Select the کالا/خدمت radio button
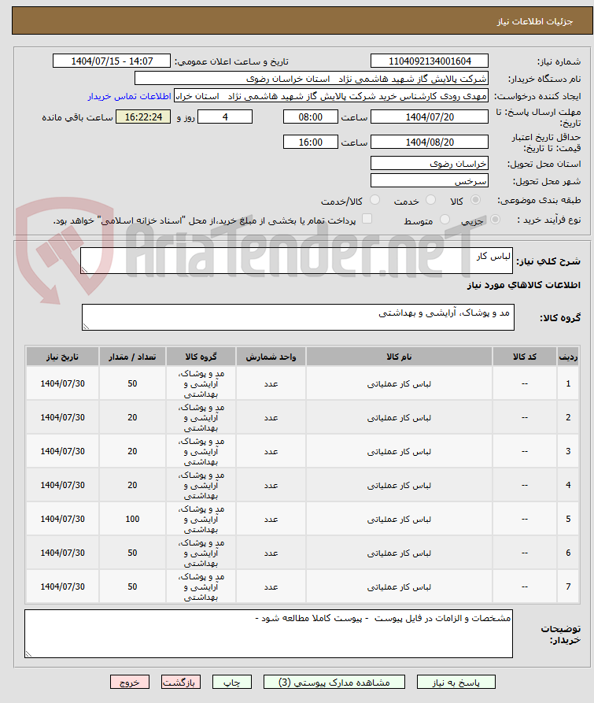594x703 pixels. [375, 200]
